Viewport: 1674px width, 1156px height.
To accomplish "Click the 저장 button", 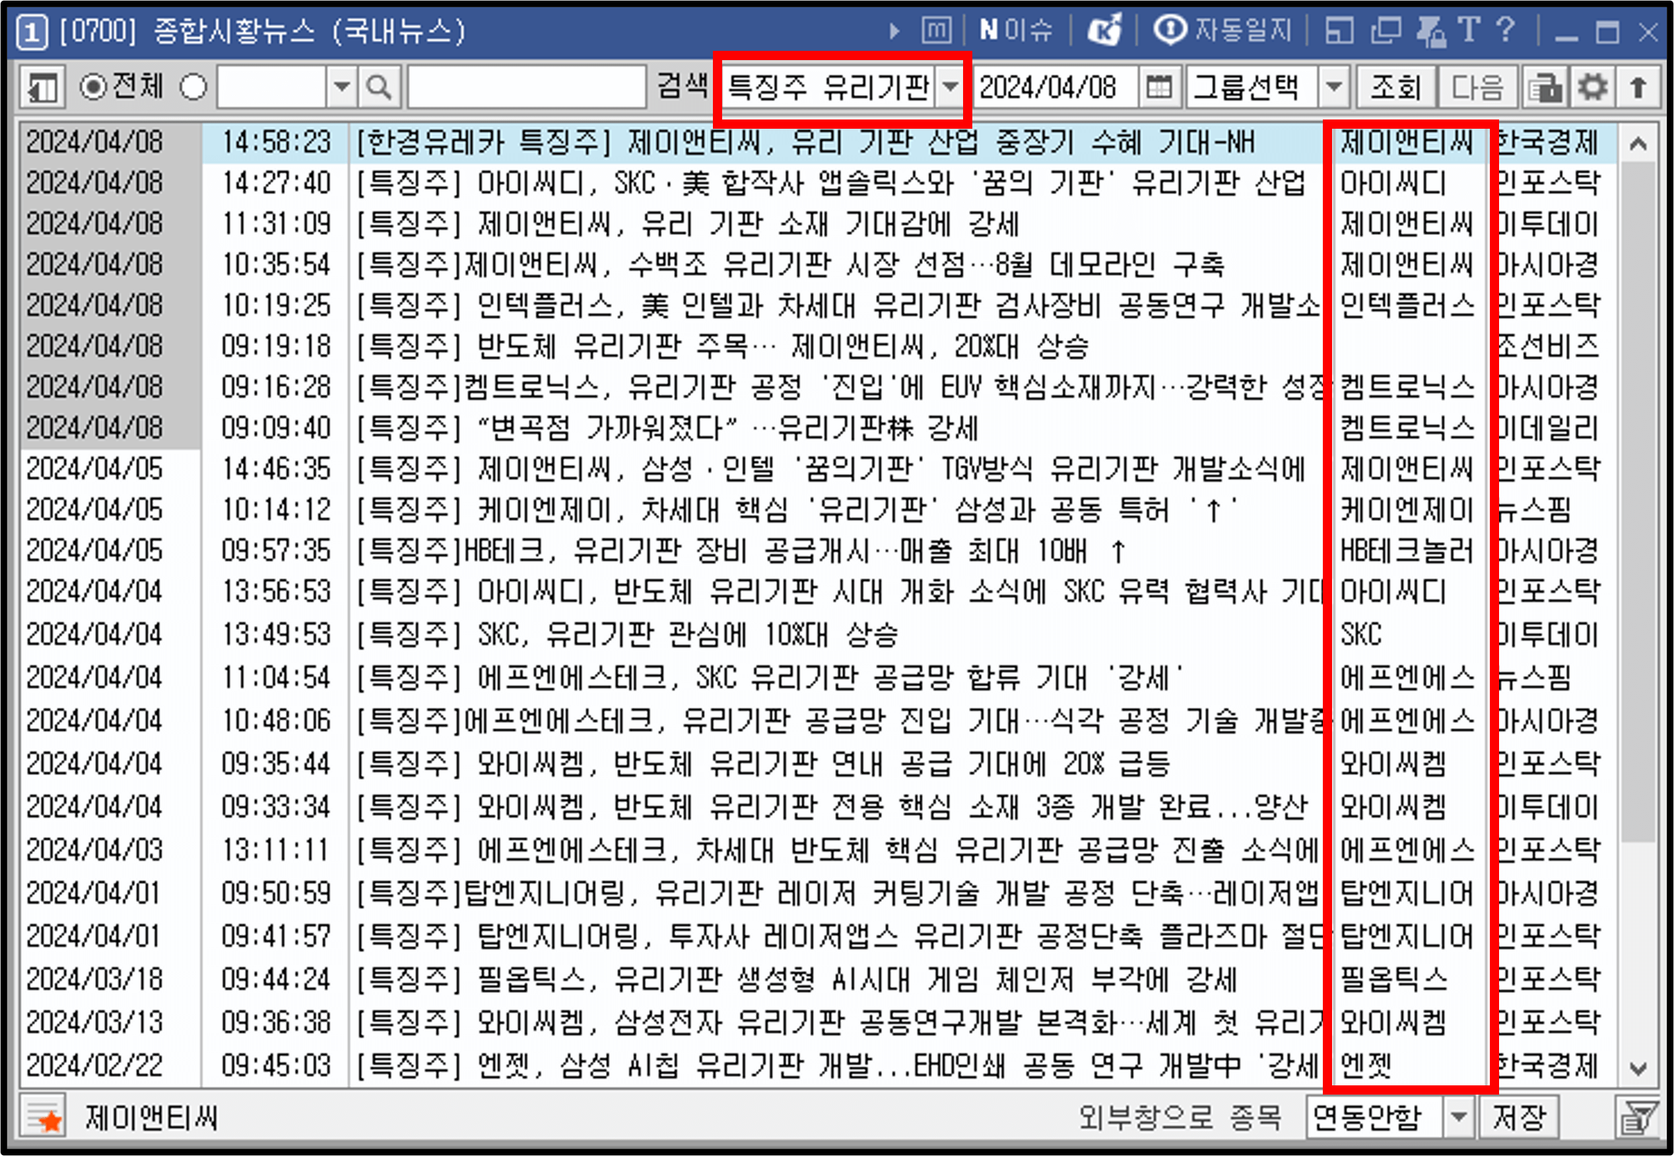I will 1518,1117.
